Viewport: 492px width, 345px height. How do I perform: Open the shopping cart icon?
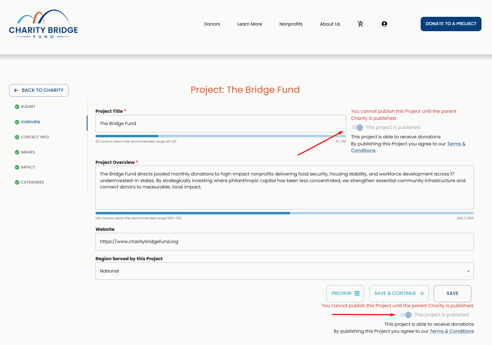point(360,24)
